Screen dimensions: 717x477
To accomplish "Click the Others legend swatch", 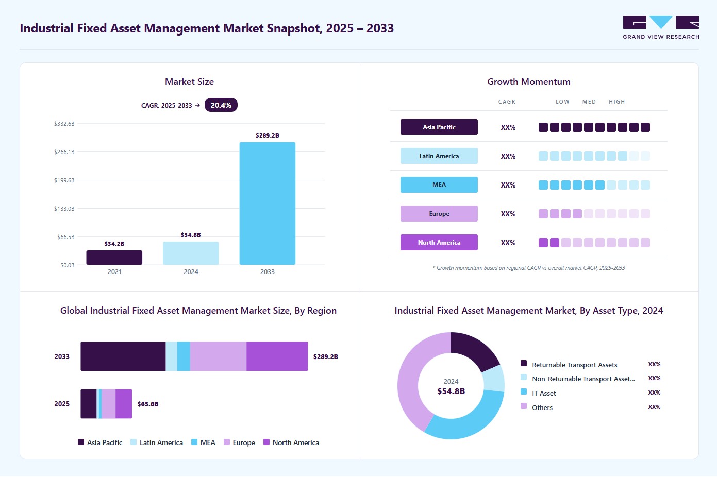I will (524, 406).
